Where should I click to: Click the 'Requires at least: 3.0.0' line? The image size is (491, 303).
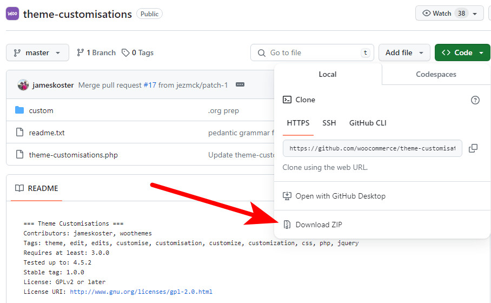point(67,253)
